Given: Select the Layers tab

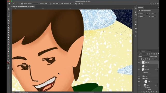Looking at the screenshot, I should tap(143, 51).
